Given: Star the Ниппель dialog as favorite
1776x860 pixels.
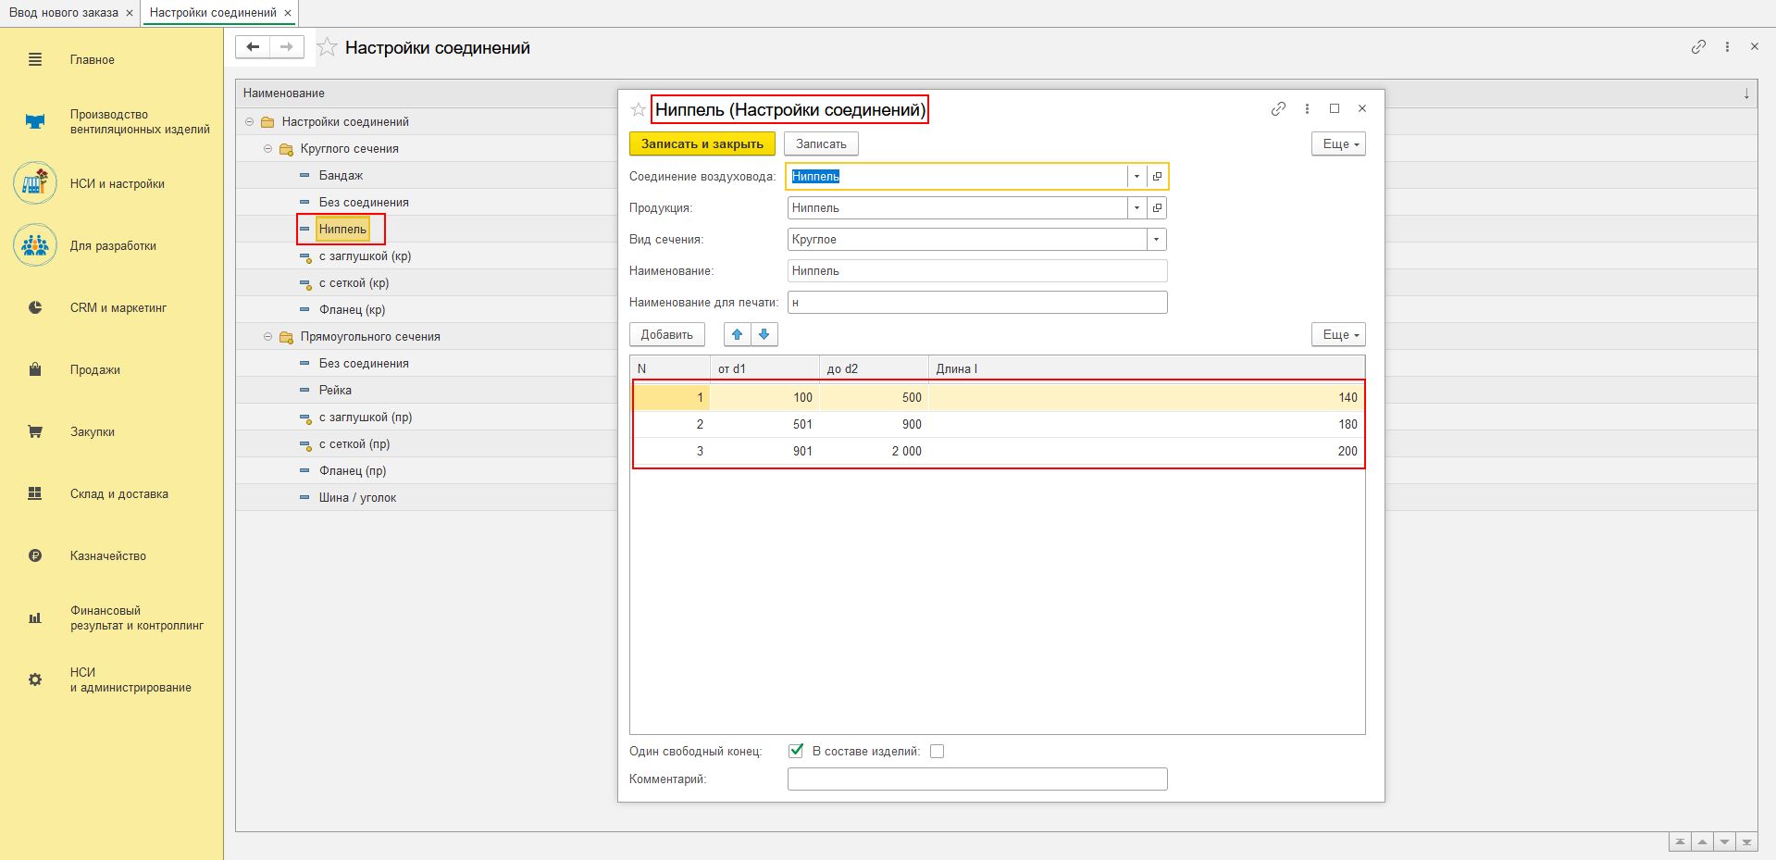Looking at the screenshot, I should 638,110.
